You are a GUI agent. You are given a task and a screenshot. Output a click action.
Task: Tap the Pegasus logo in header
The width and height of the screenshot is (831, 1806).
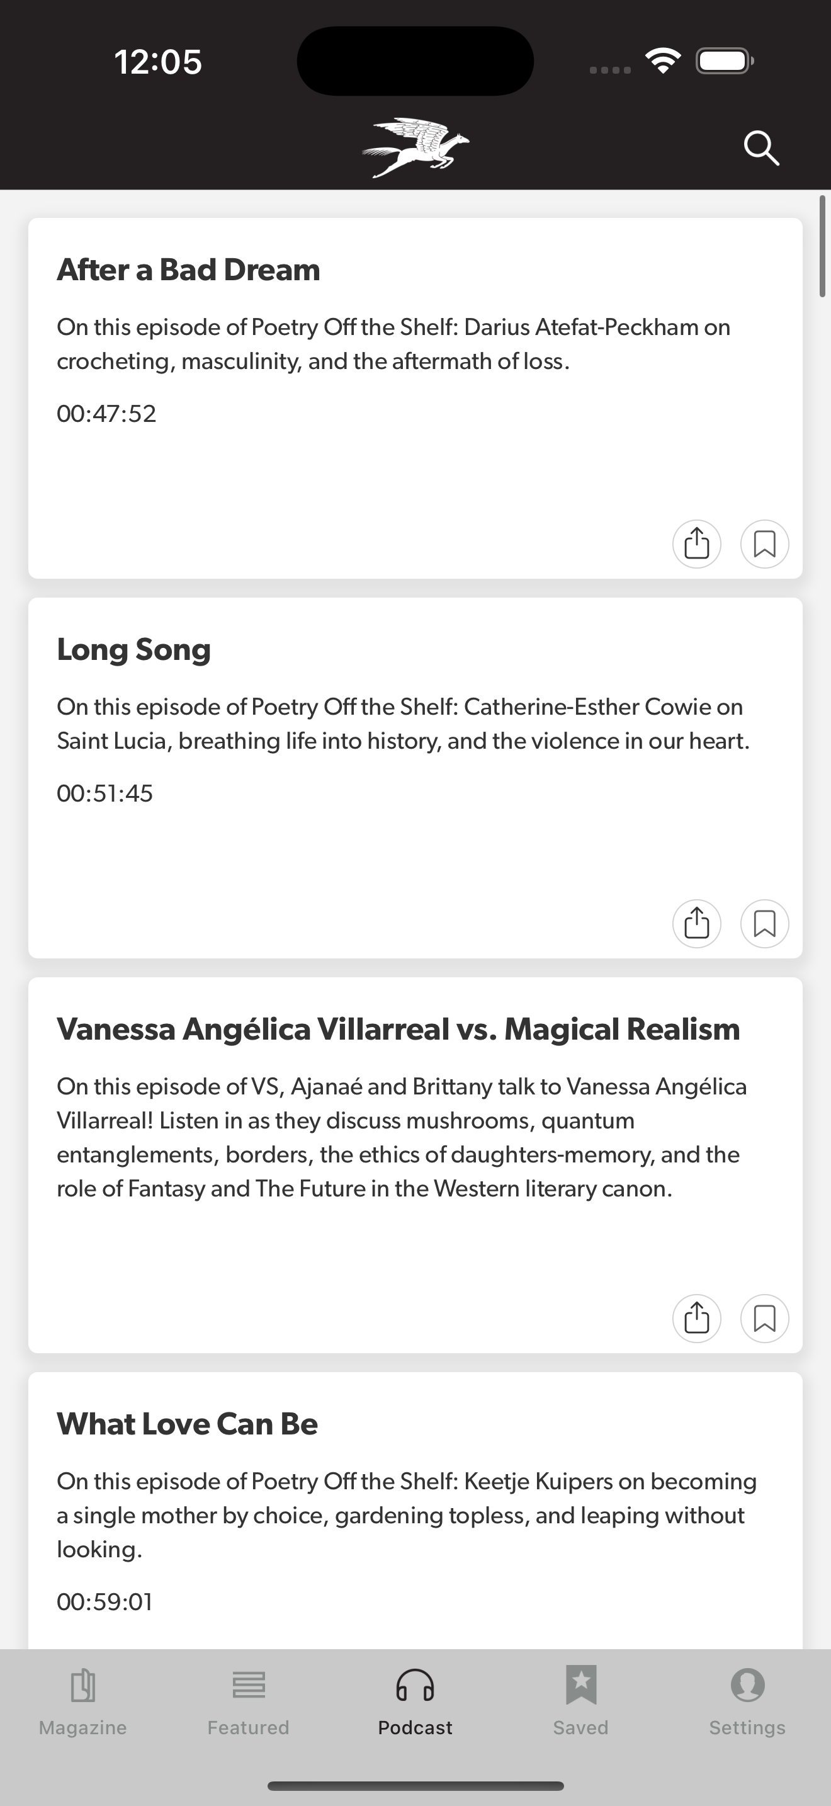click(x=415, y=147)
